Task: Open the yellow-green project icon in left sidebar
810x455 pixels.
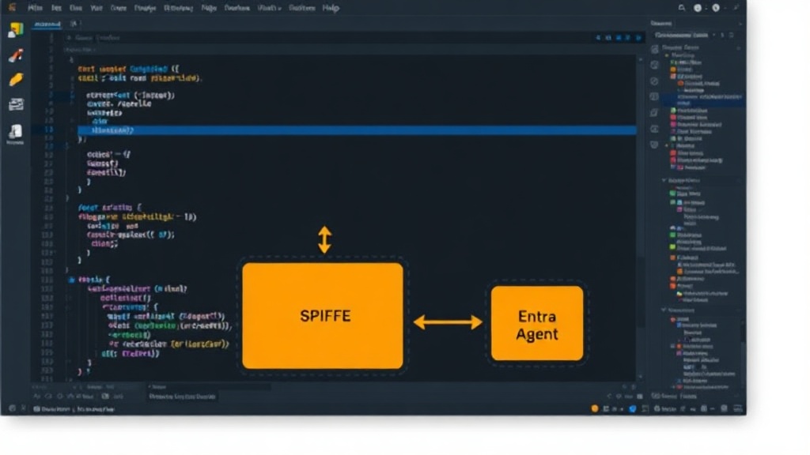Action: 16,29
